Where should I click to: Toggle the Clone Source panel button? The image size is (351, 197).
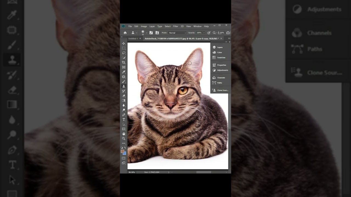point(157,33)
